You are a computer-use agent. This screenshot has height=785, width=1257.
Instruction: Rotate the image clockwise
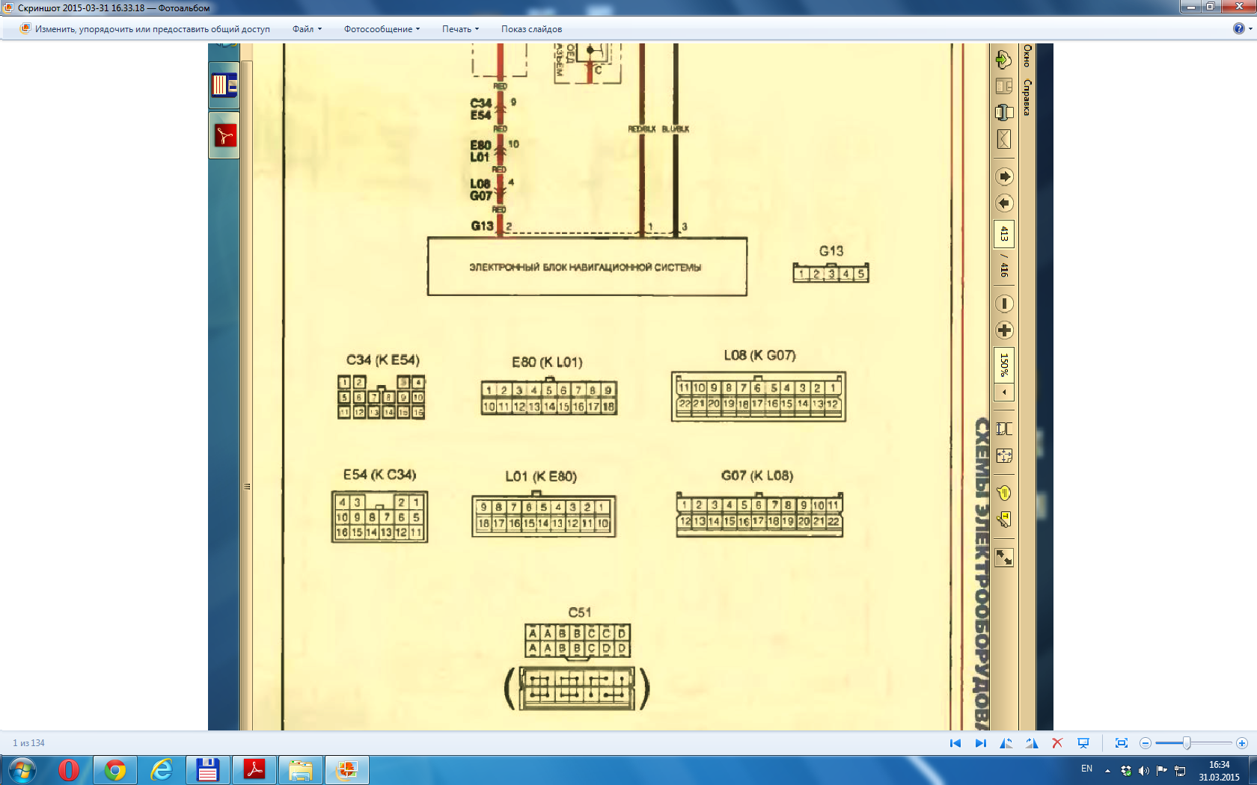(1032, 743)
